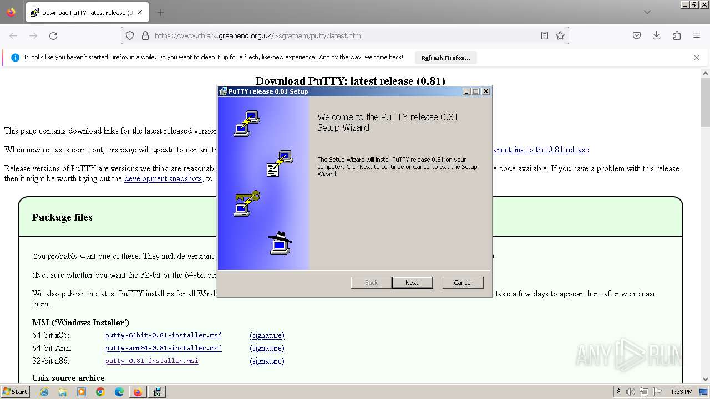
Task: Open network status tray icon
Action: pyautogui.click(x=644, y=392)
